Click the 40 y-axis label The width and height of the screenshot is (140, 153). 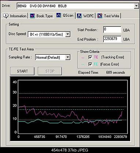[x=15, y=82]
